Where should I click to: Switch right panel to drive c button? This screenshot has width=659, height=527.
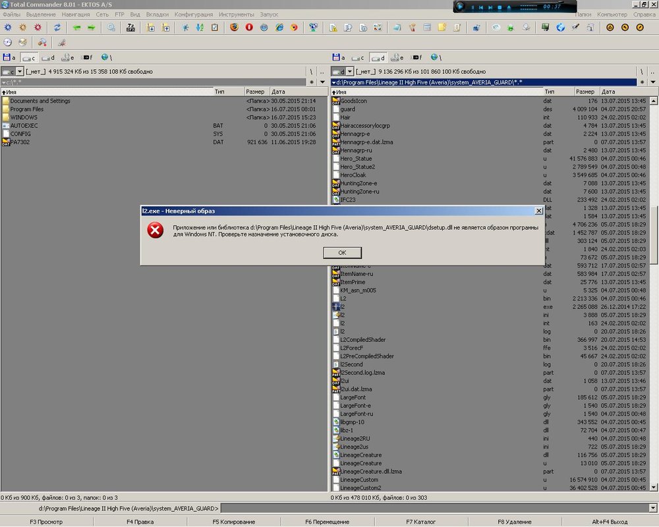[x=358, y=57]
